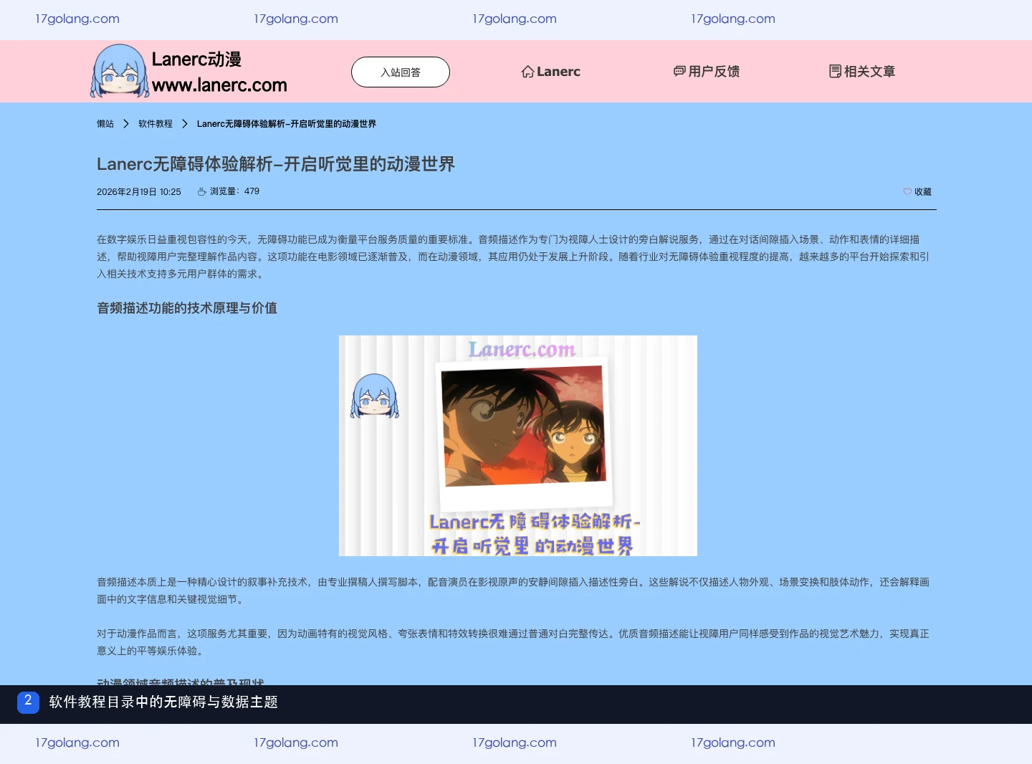This screenshot has width=1032, height=764.
Task: Click the paragraph starting 在数字娱乐日益重视包容性的今天
Action: click(x=513, y=257)
